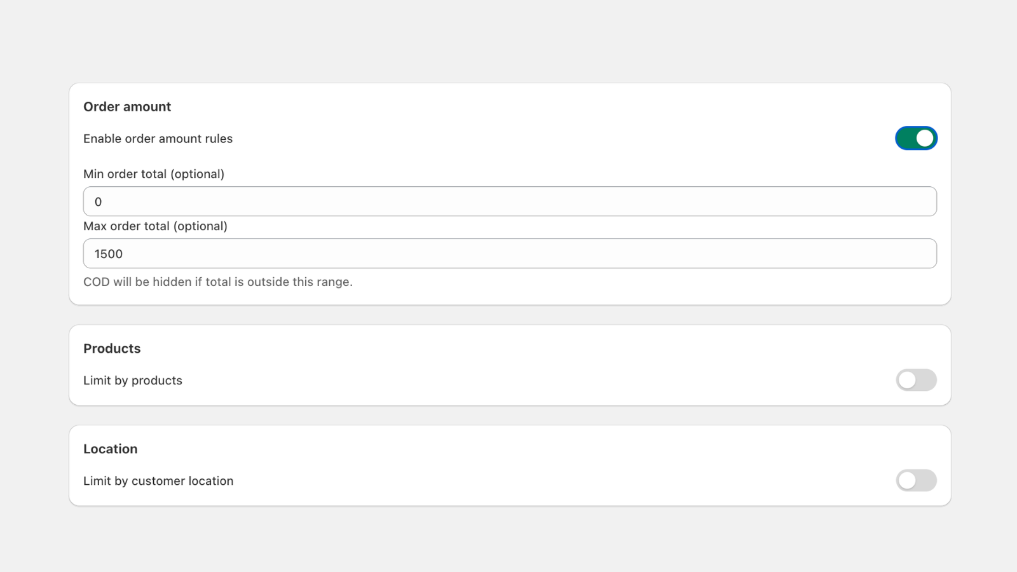Disable the Enable order amount rules toggle

[x=916, y=138]
